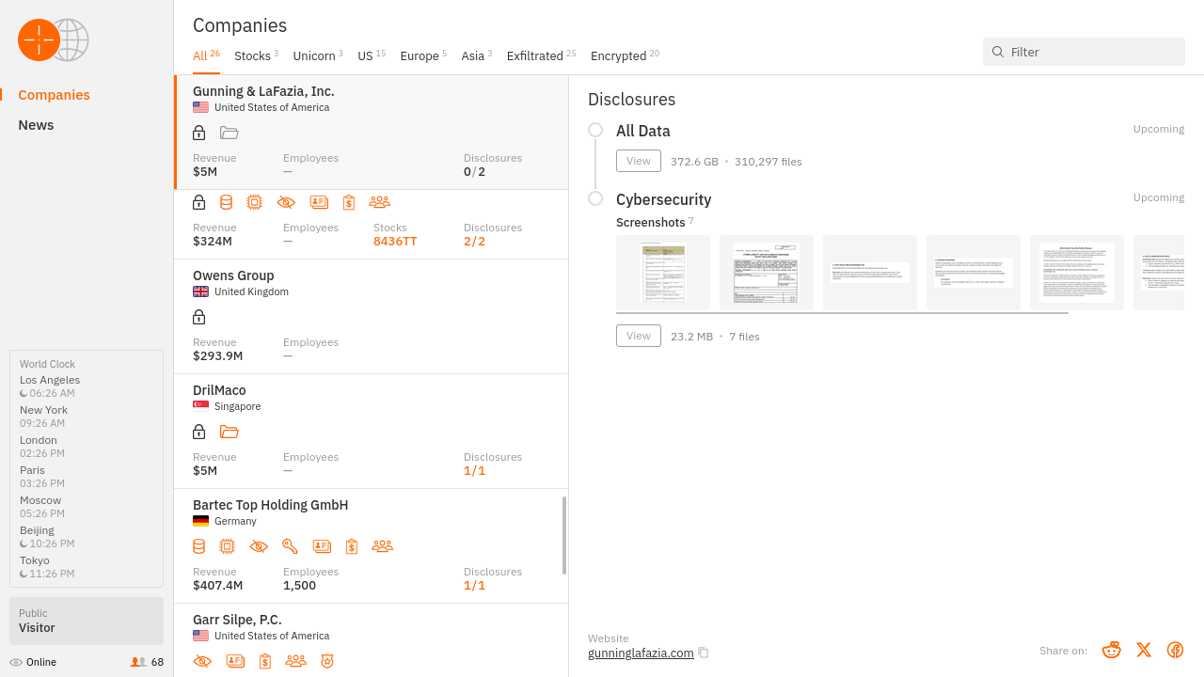Click the people group icon above the $324M revenue

379,202
